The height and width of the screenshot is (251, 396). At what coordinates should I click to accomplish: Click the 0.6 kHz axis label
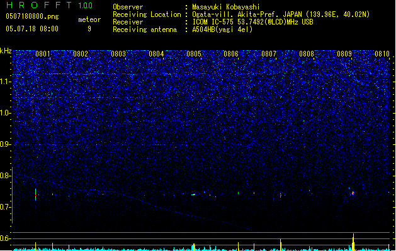point(6,238)
